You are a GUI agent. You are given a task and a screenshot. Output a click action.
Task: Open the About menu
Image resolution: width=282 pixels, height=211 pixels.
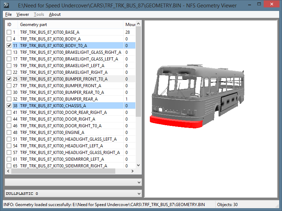tap(55, 14)
